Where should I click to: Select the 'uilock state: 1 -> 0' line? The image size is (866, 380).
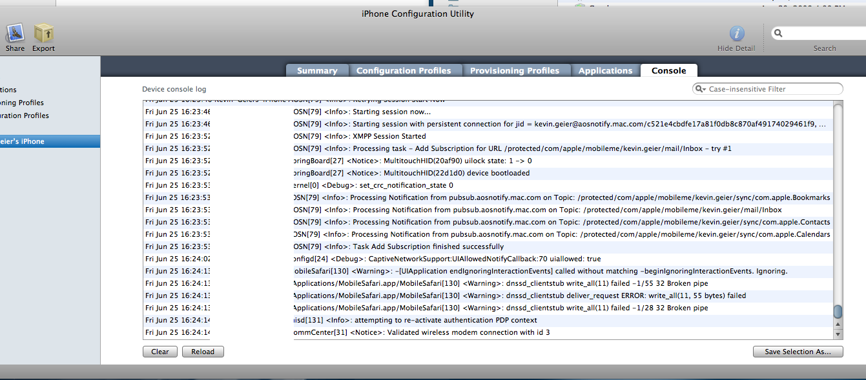coord(488,161)
